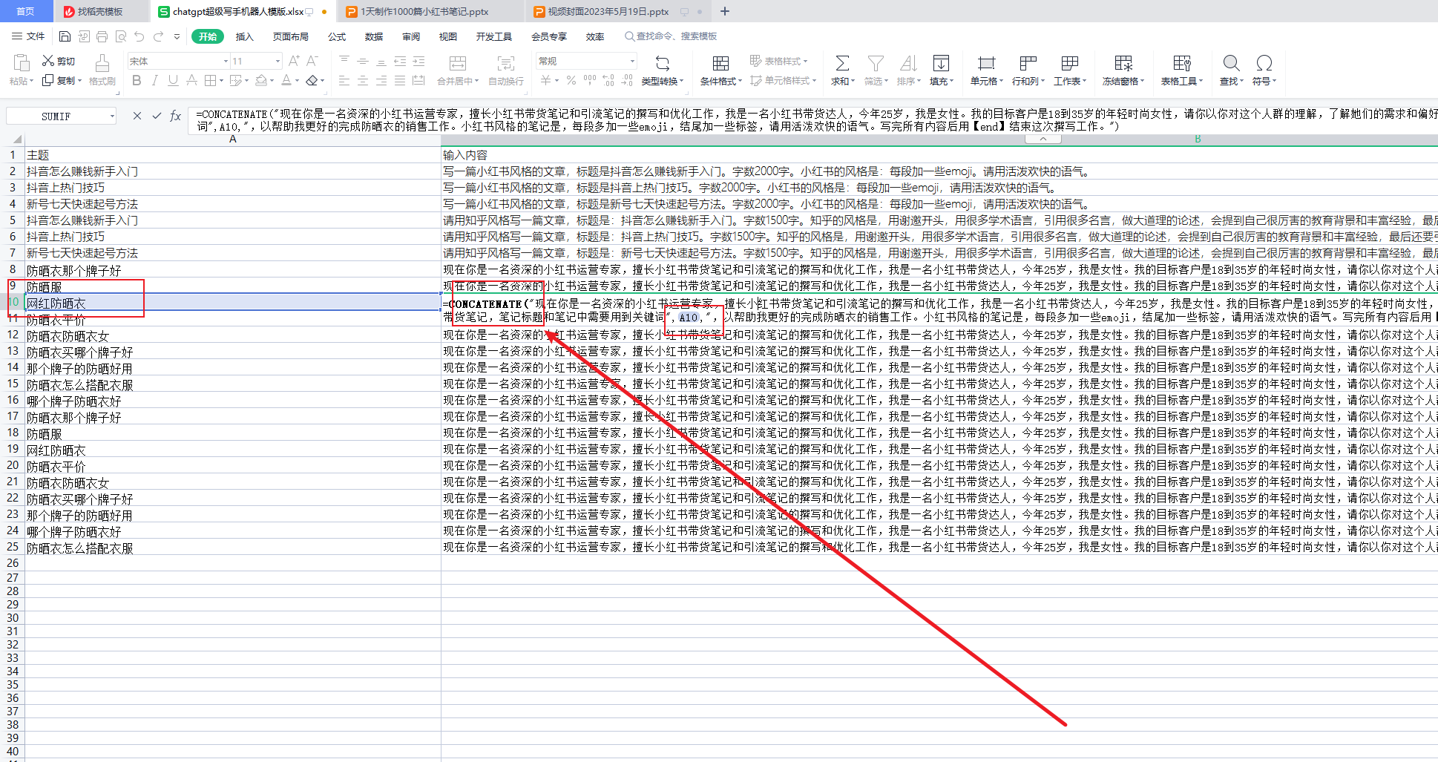Click the Start (开始) ribbon tab

pyautogui.click(x=208, y=36)
